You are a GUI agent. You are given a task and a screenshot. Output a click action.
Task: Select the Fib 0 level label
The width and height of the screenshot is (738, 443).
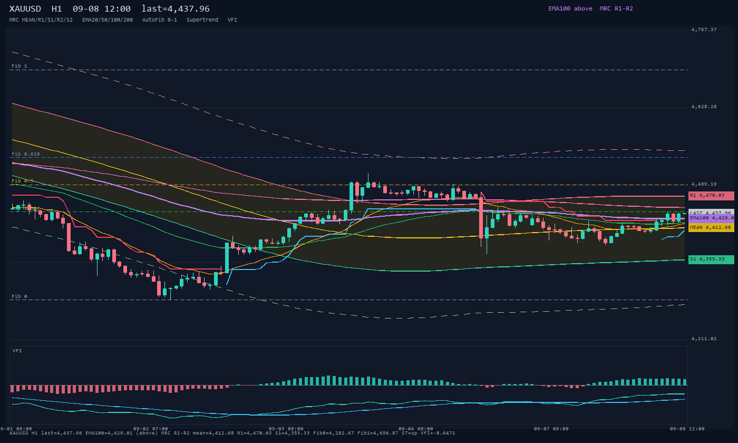click(19, 296)
